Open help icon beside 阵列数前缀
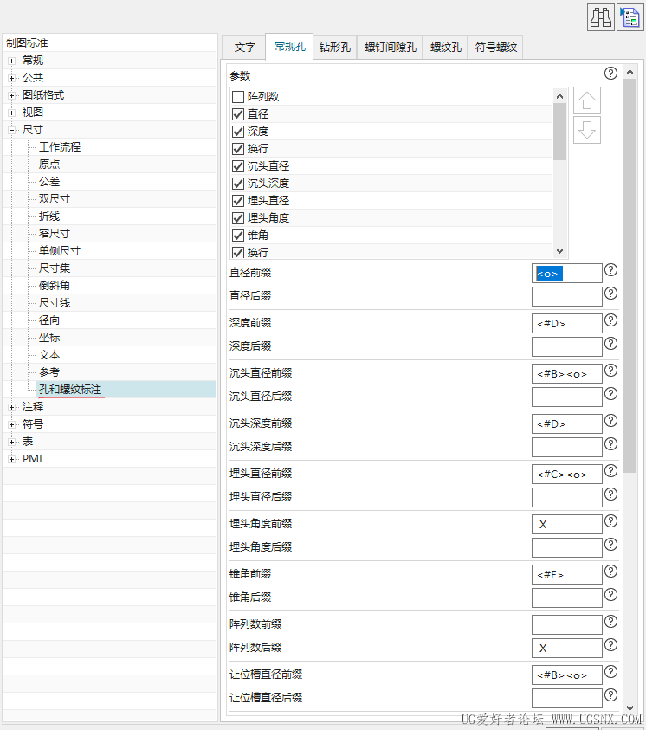Image resolution: width=646 pixels, height=730 pixels. click(610, 622)
